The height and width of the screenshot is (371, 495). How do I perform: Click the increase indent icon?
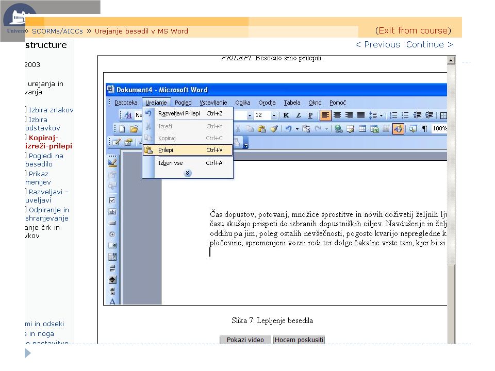(x=429, y=115)
